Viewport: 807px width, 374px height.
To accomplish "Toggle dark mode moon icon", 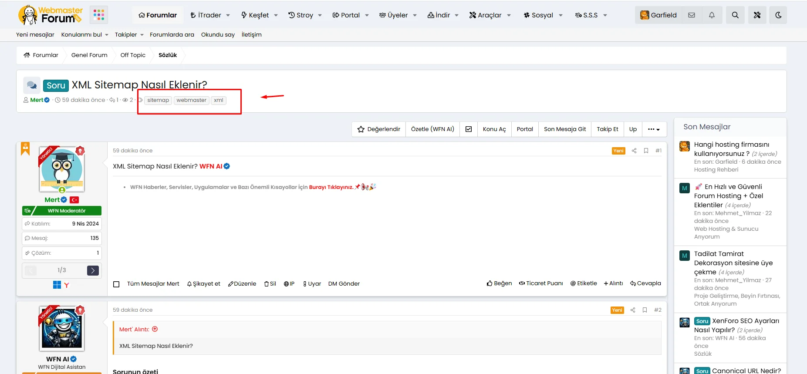I will (778, 15).
